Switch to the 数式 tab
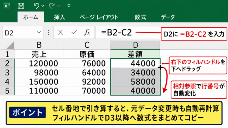This screenshot has width=228, height=128. tap(140, 17)
